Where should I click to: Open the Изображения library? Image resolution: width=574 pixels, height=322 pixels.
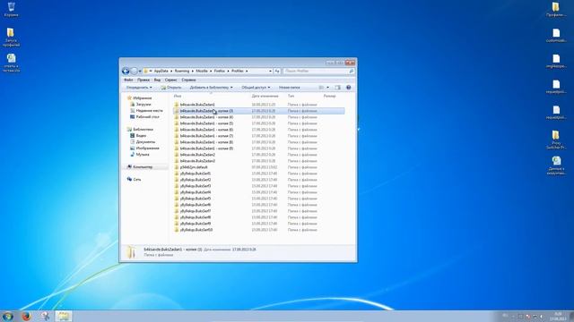[x=147, y=148]
